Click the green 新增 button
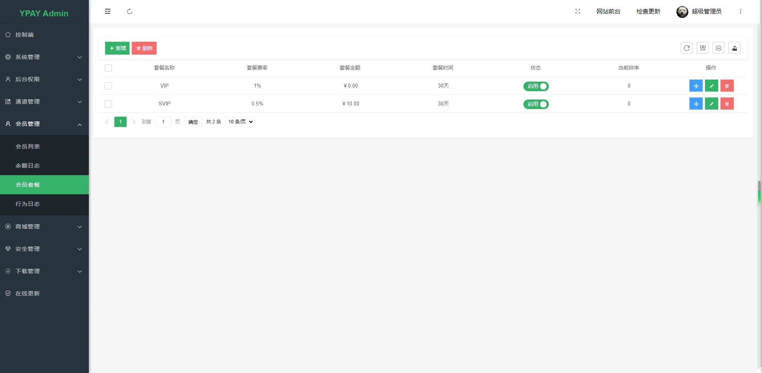The width and height of the screenshot is (762, 373). coord(117,48)
